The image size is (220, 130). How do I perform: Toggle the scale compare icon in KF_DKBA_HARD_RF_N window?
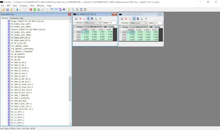[134, 19]
